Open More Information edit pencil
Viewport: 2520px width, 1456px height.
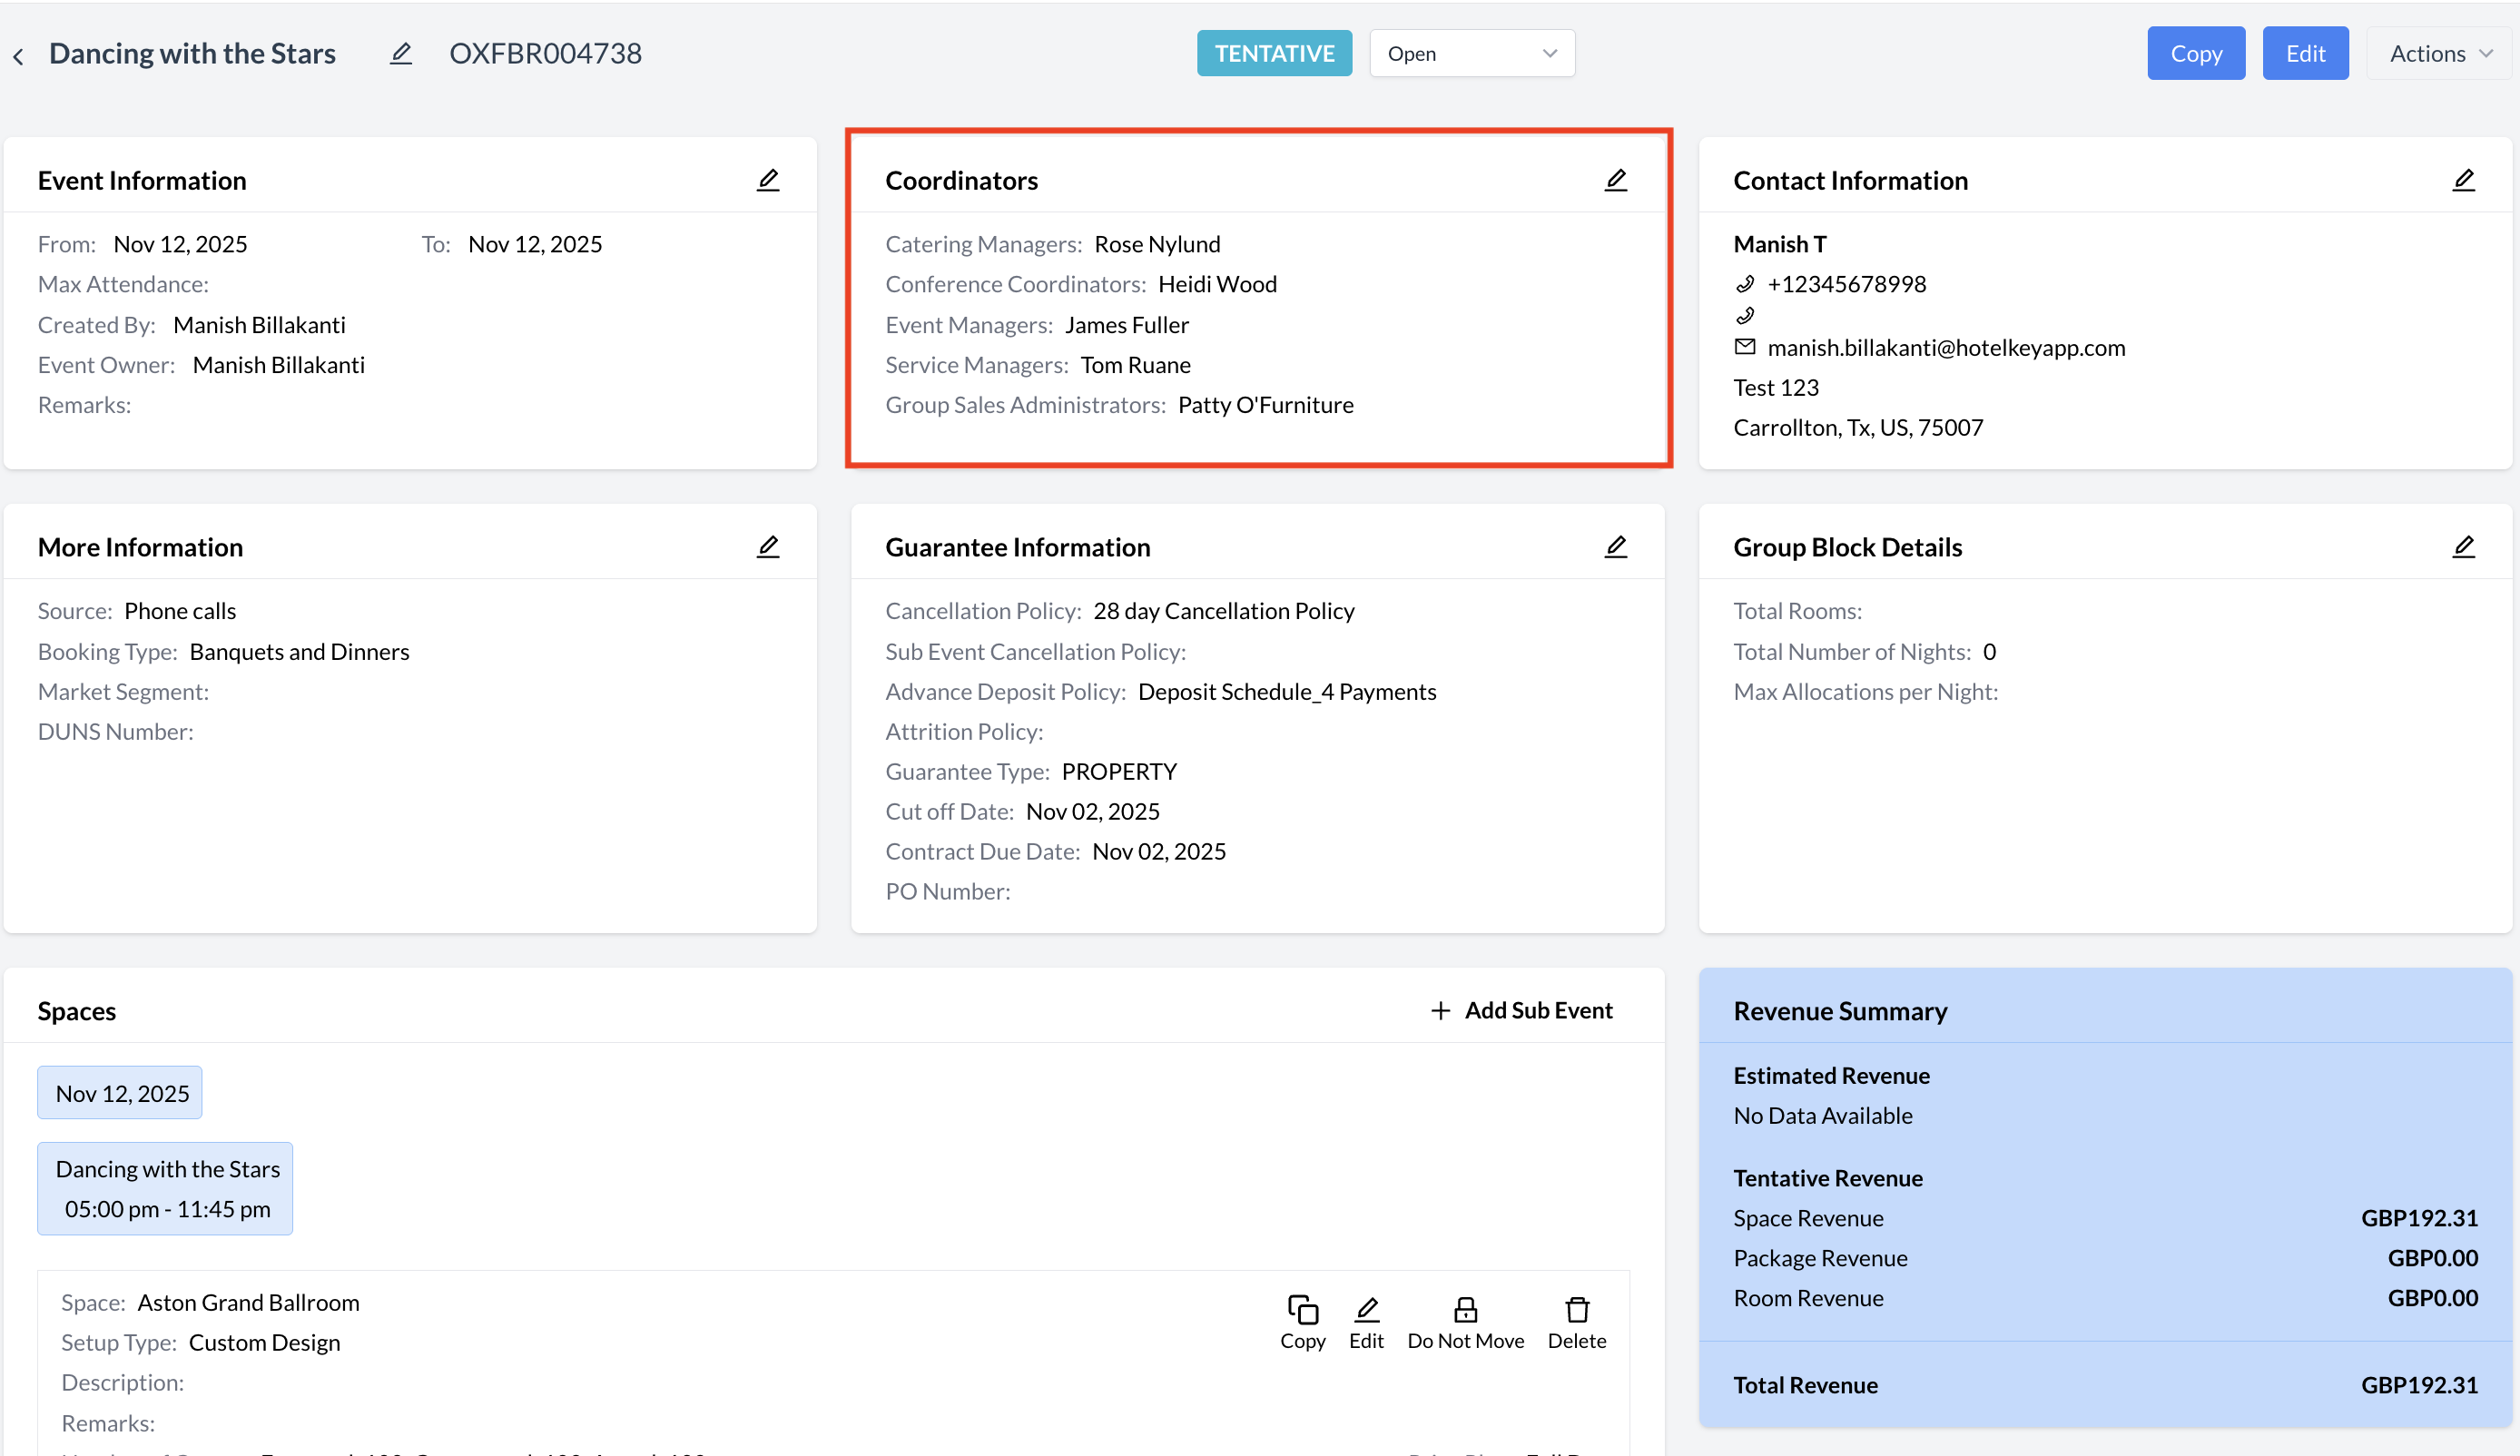tap(768, 547)
